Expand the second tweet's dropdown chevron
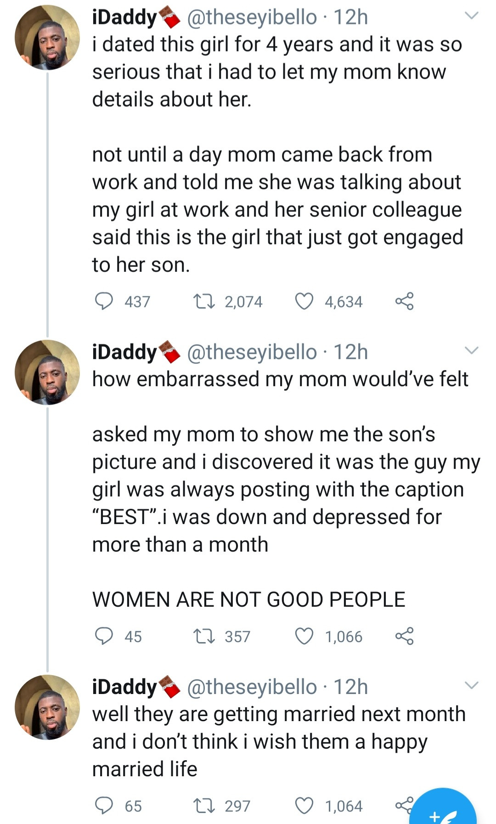The width and height of the screenshot is (496, 824). [x=472, y=351]
